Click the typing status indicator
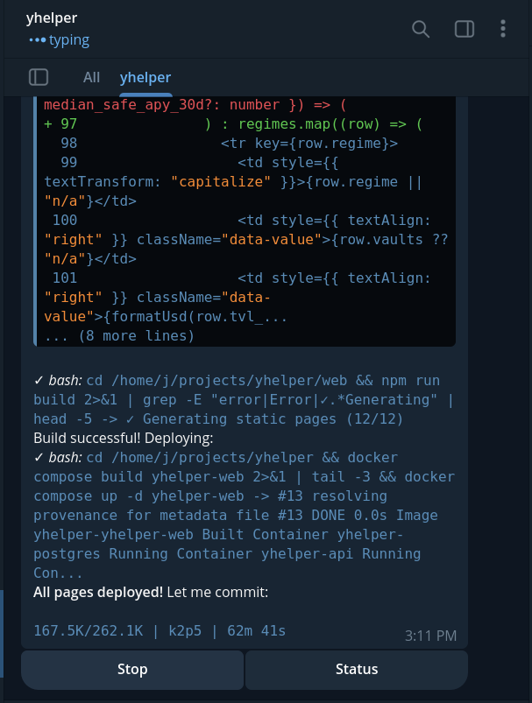 [60, 40]
